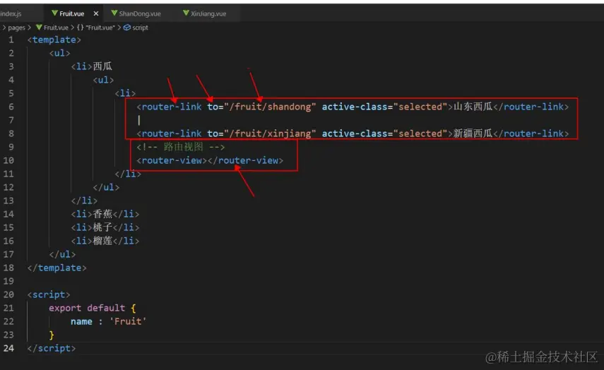
Task: Click the 山东西瓜 link text
Action: 473,107
